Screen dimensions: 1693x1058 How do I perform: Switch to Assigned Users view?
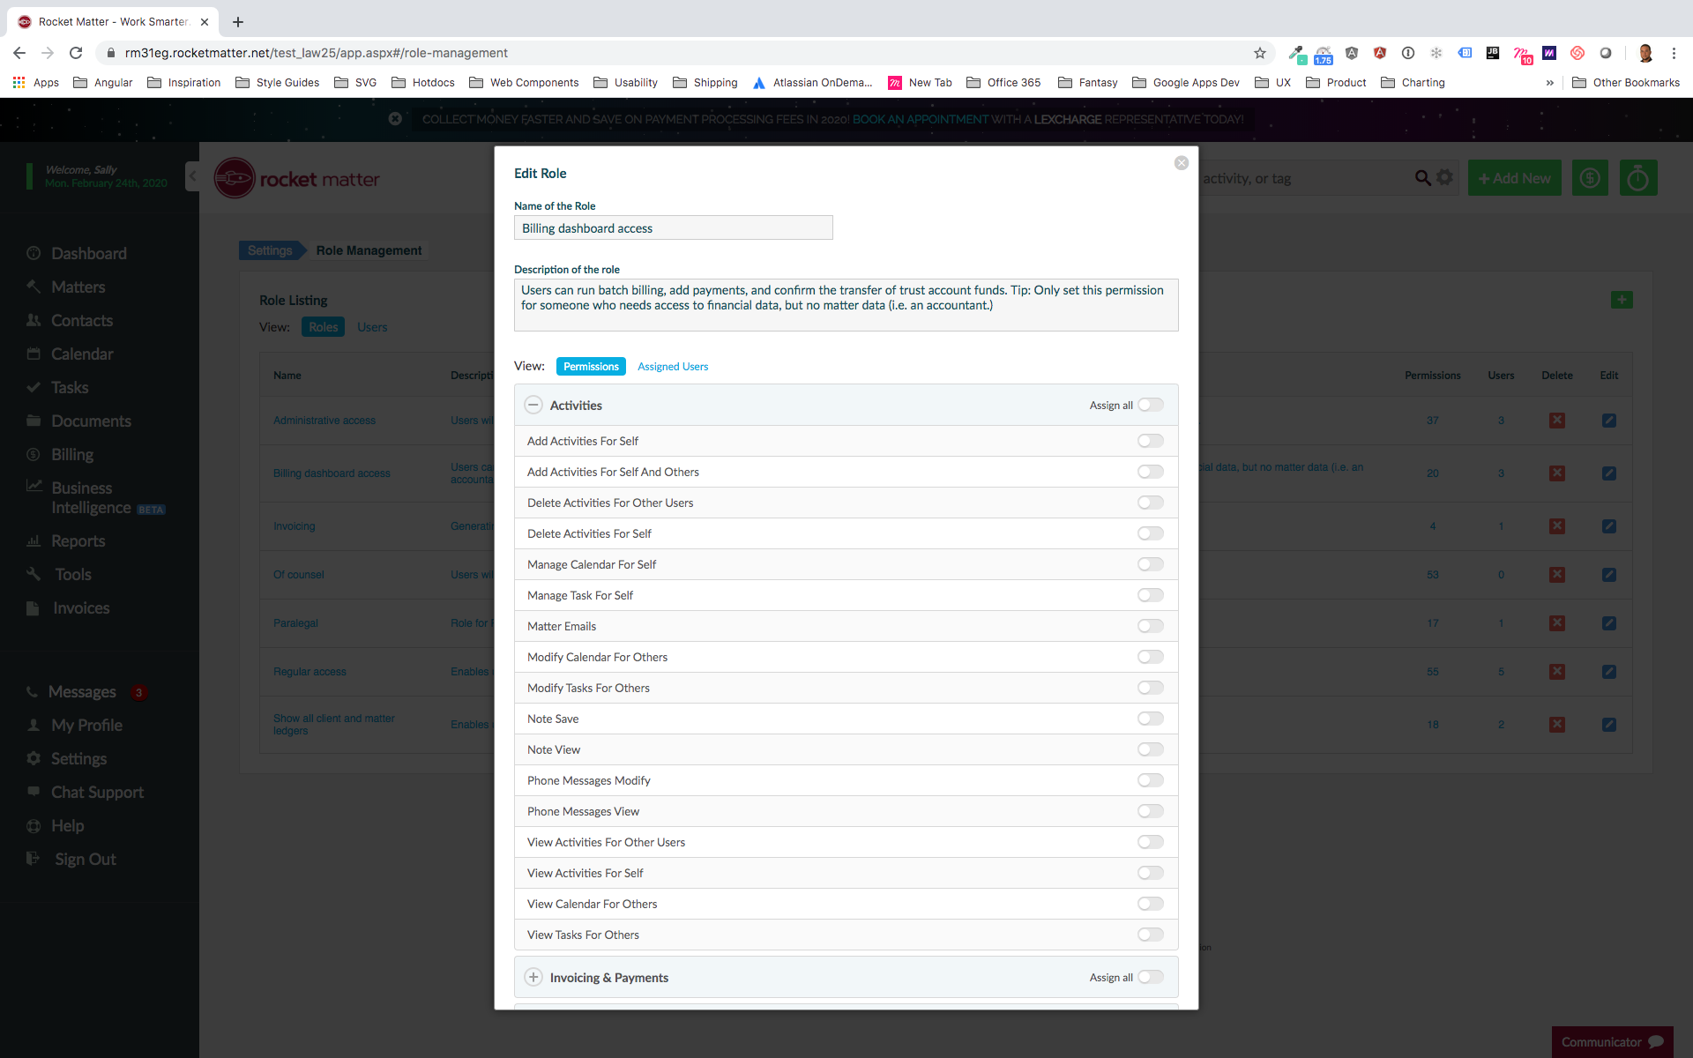pyautogui.click(x=672, y=367)
